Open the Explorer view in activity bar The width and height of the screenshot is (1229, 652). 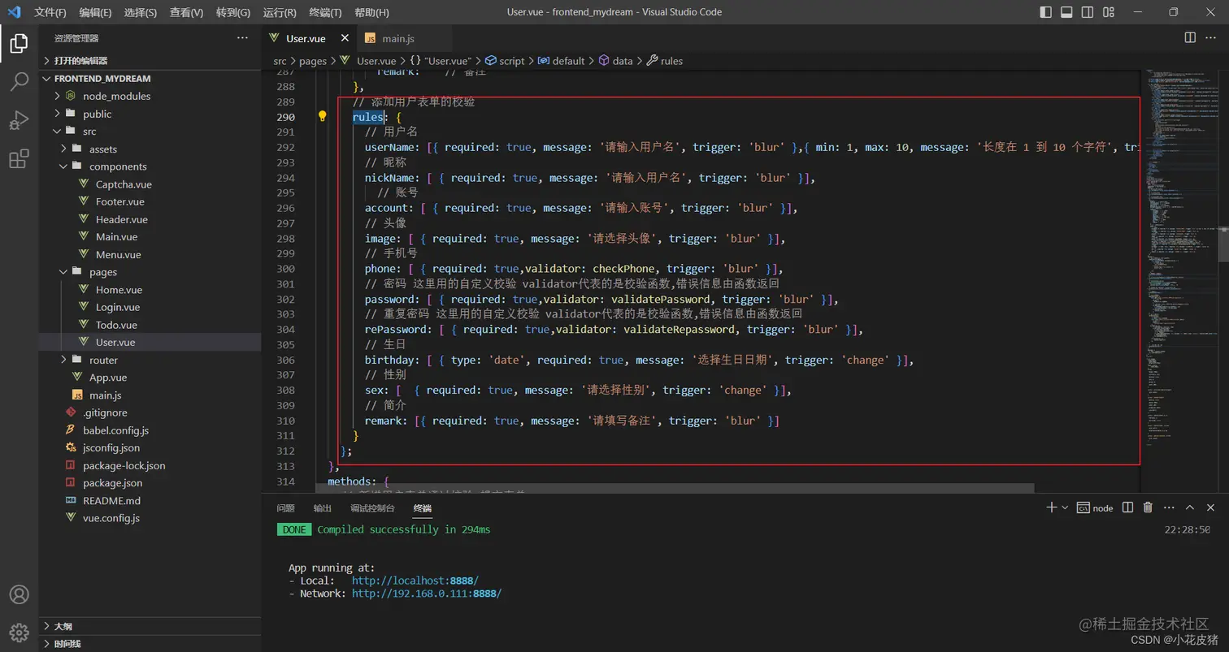tap(19, 43)
